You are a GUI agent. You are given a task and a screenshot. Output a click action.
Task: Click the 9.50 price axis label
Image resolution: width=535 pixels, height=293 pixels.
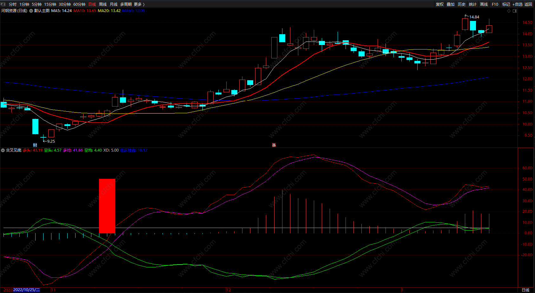pos(528,135)
